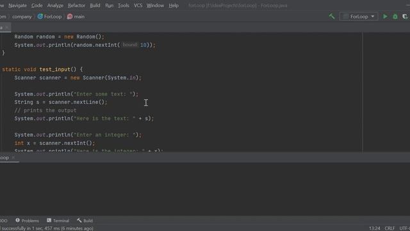Click the 13:24 cursor position indicator
The width and height of the screenshot is (410, 231).
pos(374,228)
